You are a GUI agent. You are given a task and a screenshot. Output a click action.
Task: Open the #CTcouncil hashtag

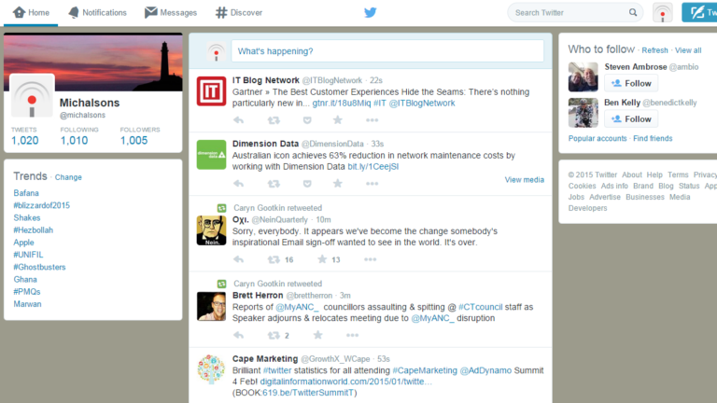click(x=480, y=307)
